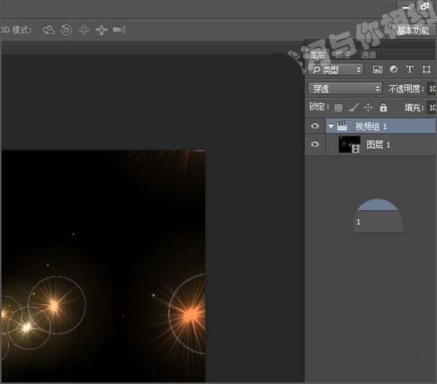Select the 3D roll object tool

(x=66, y=30)
